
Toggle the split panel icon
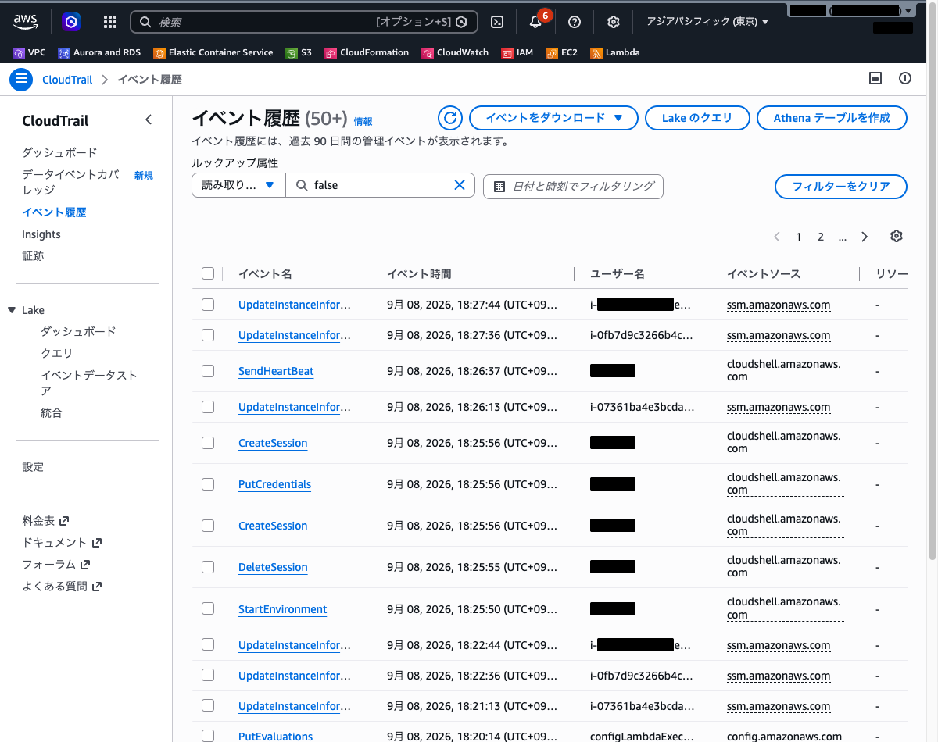coord(875,78)
